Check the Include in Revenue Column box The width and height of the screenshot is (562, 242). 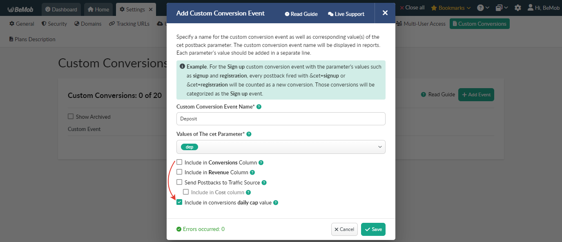click(179, 172)
